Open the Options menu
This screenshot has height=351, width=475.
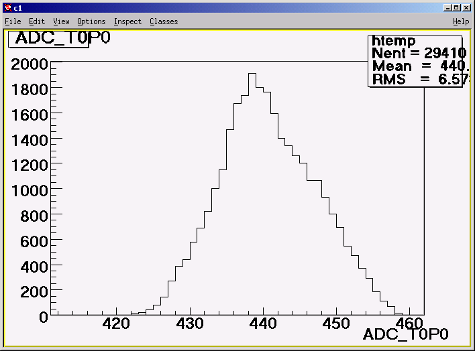tap(91, 21)
